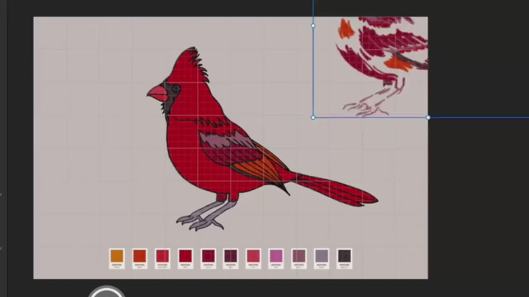This screenshot has height=297, width=529.
Task: Grab the upper-left transform handle
Action: point(313,26)
